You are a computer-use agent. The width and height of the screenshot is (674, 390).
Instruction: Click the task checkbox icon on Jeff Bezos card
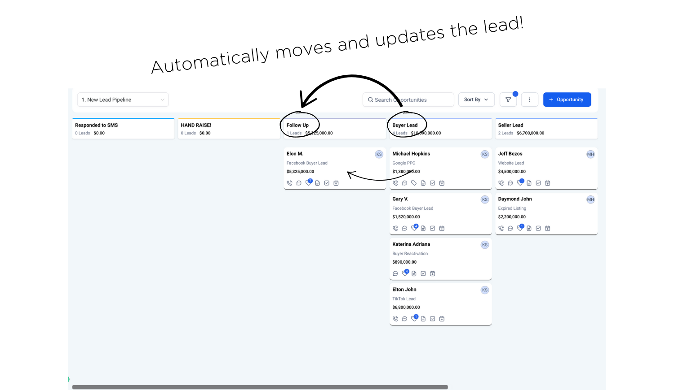pyautogui.click(x=538, y=183)
